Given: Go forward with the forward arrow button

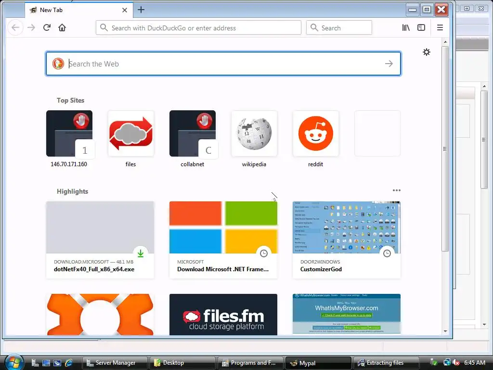Looking at the screenshot, I should 31,27.
